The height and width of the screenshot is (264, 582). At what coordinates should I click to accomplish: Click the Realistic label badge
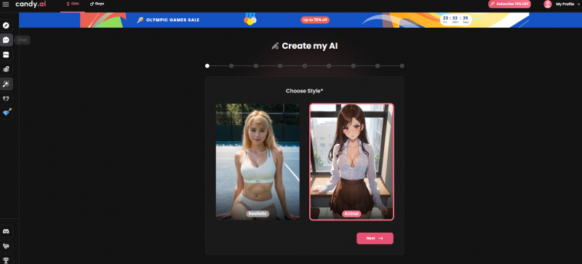(x=258, y=214)
